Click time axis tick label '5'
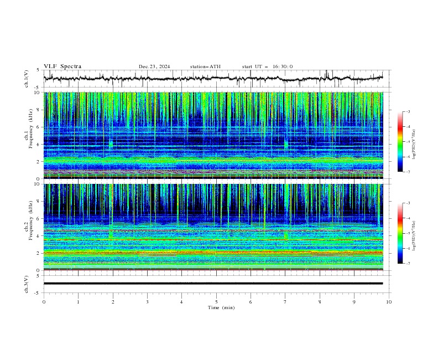The height and width of the screenshot is (339, 438). tap(216, 302)
